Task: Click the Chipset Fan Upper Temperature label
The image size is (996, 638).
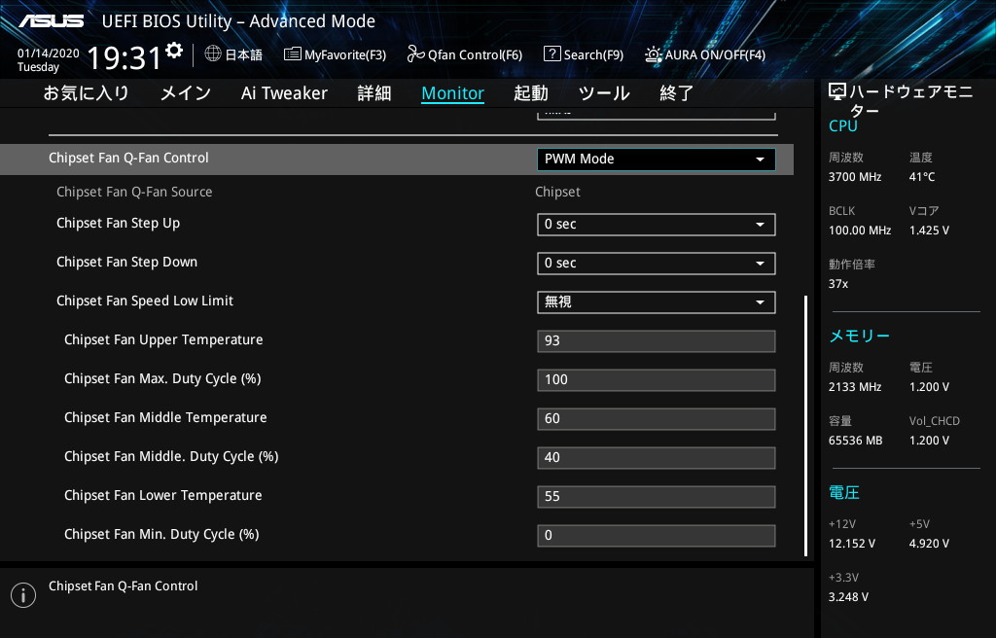Action: click(163, 339)
